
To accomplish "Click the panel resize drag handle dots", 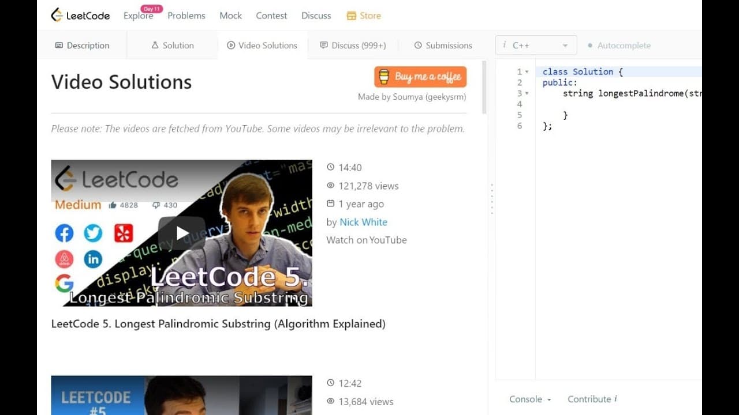I will (491, 199).
